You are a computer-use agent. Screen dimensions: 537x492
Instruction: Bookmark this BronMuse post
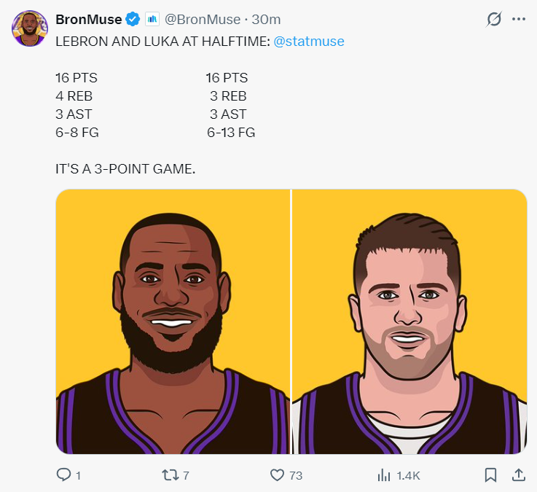[x=491, y=475]
